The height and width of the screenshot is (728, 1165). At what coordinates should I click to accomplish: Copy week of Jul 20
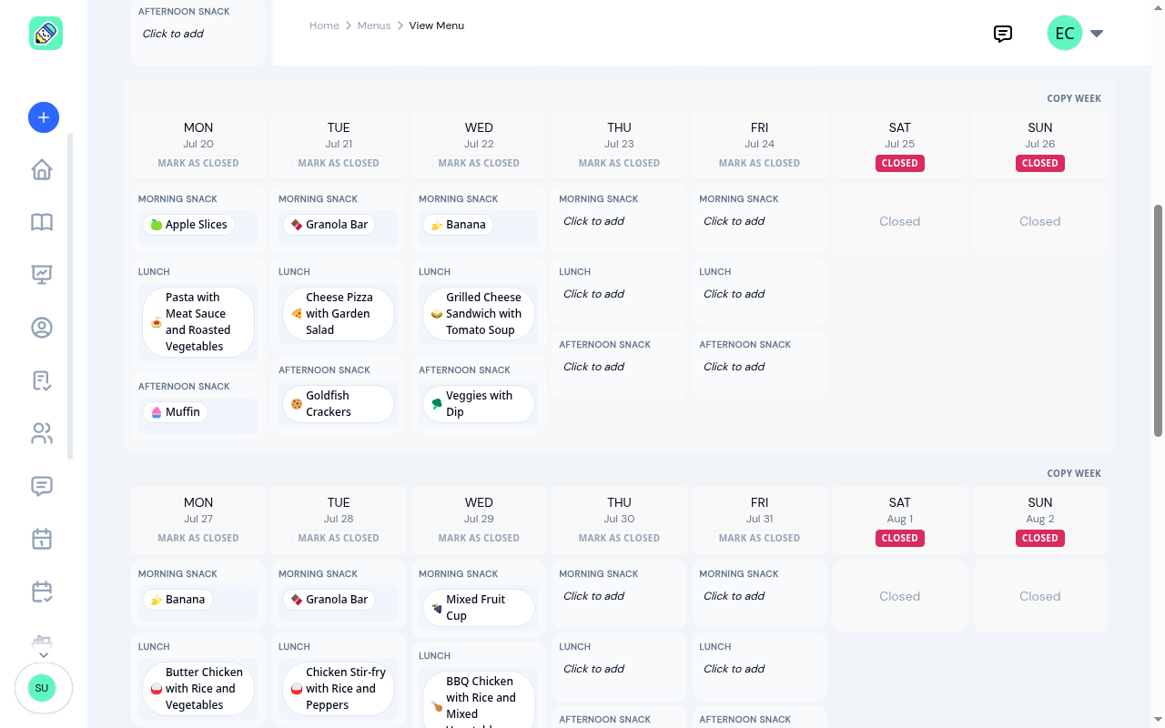tap(1074, 98)
